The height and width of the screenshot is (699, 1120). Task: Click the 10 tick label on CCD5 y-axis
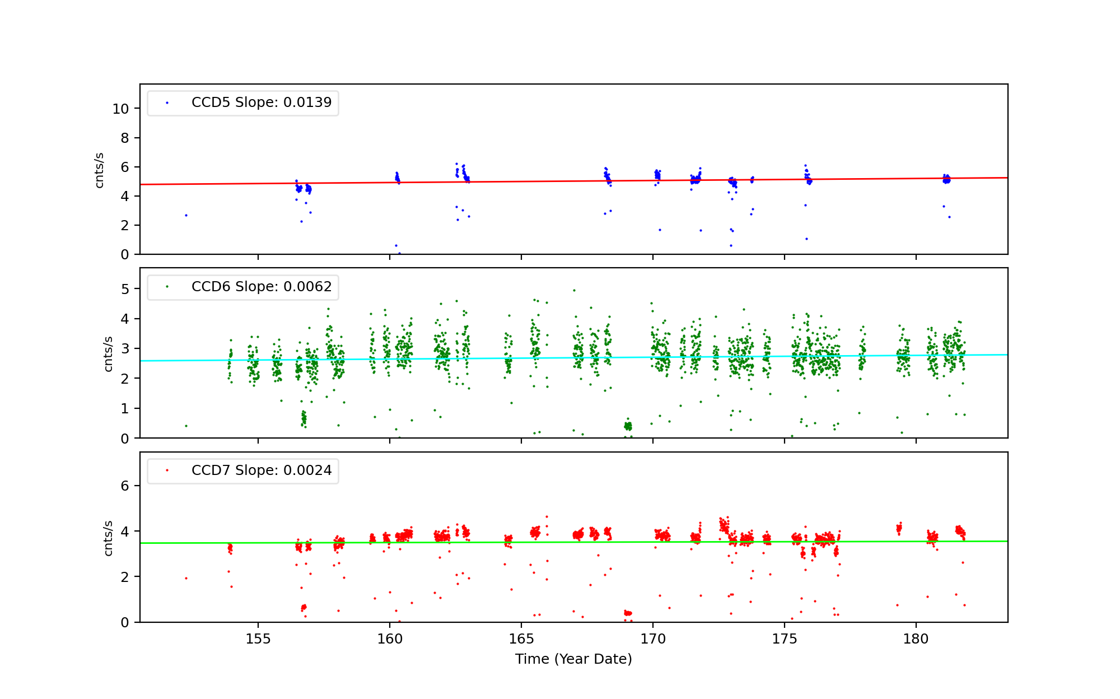(x=120, y=109)
